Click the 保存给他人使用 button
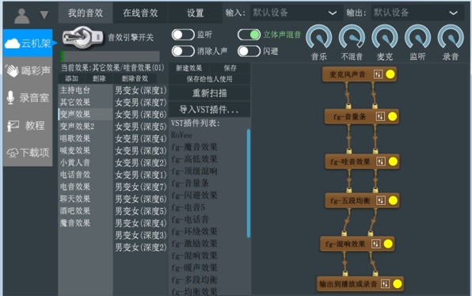 click(x=210, y=79)
